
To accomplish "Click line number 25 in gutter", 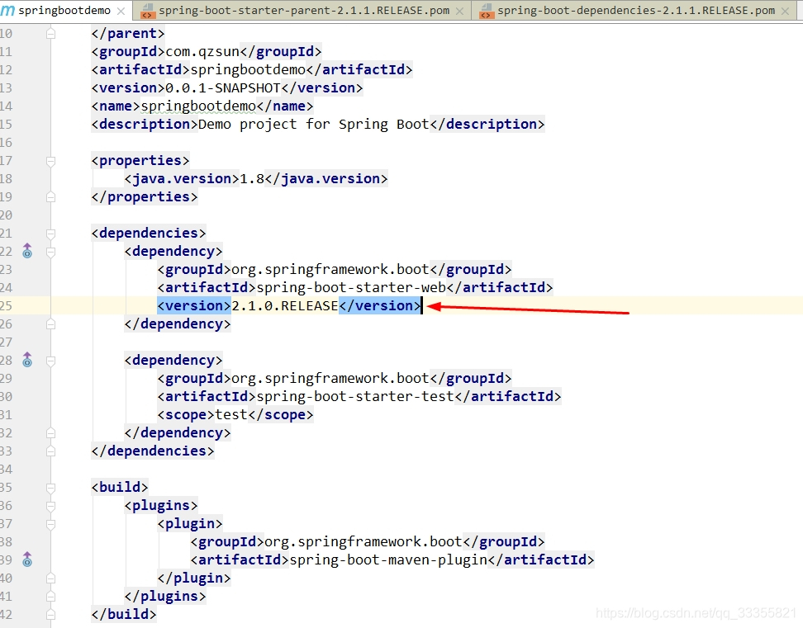I will pyautogui.click(x=6, y=306).
